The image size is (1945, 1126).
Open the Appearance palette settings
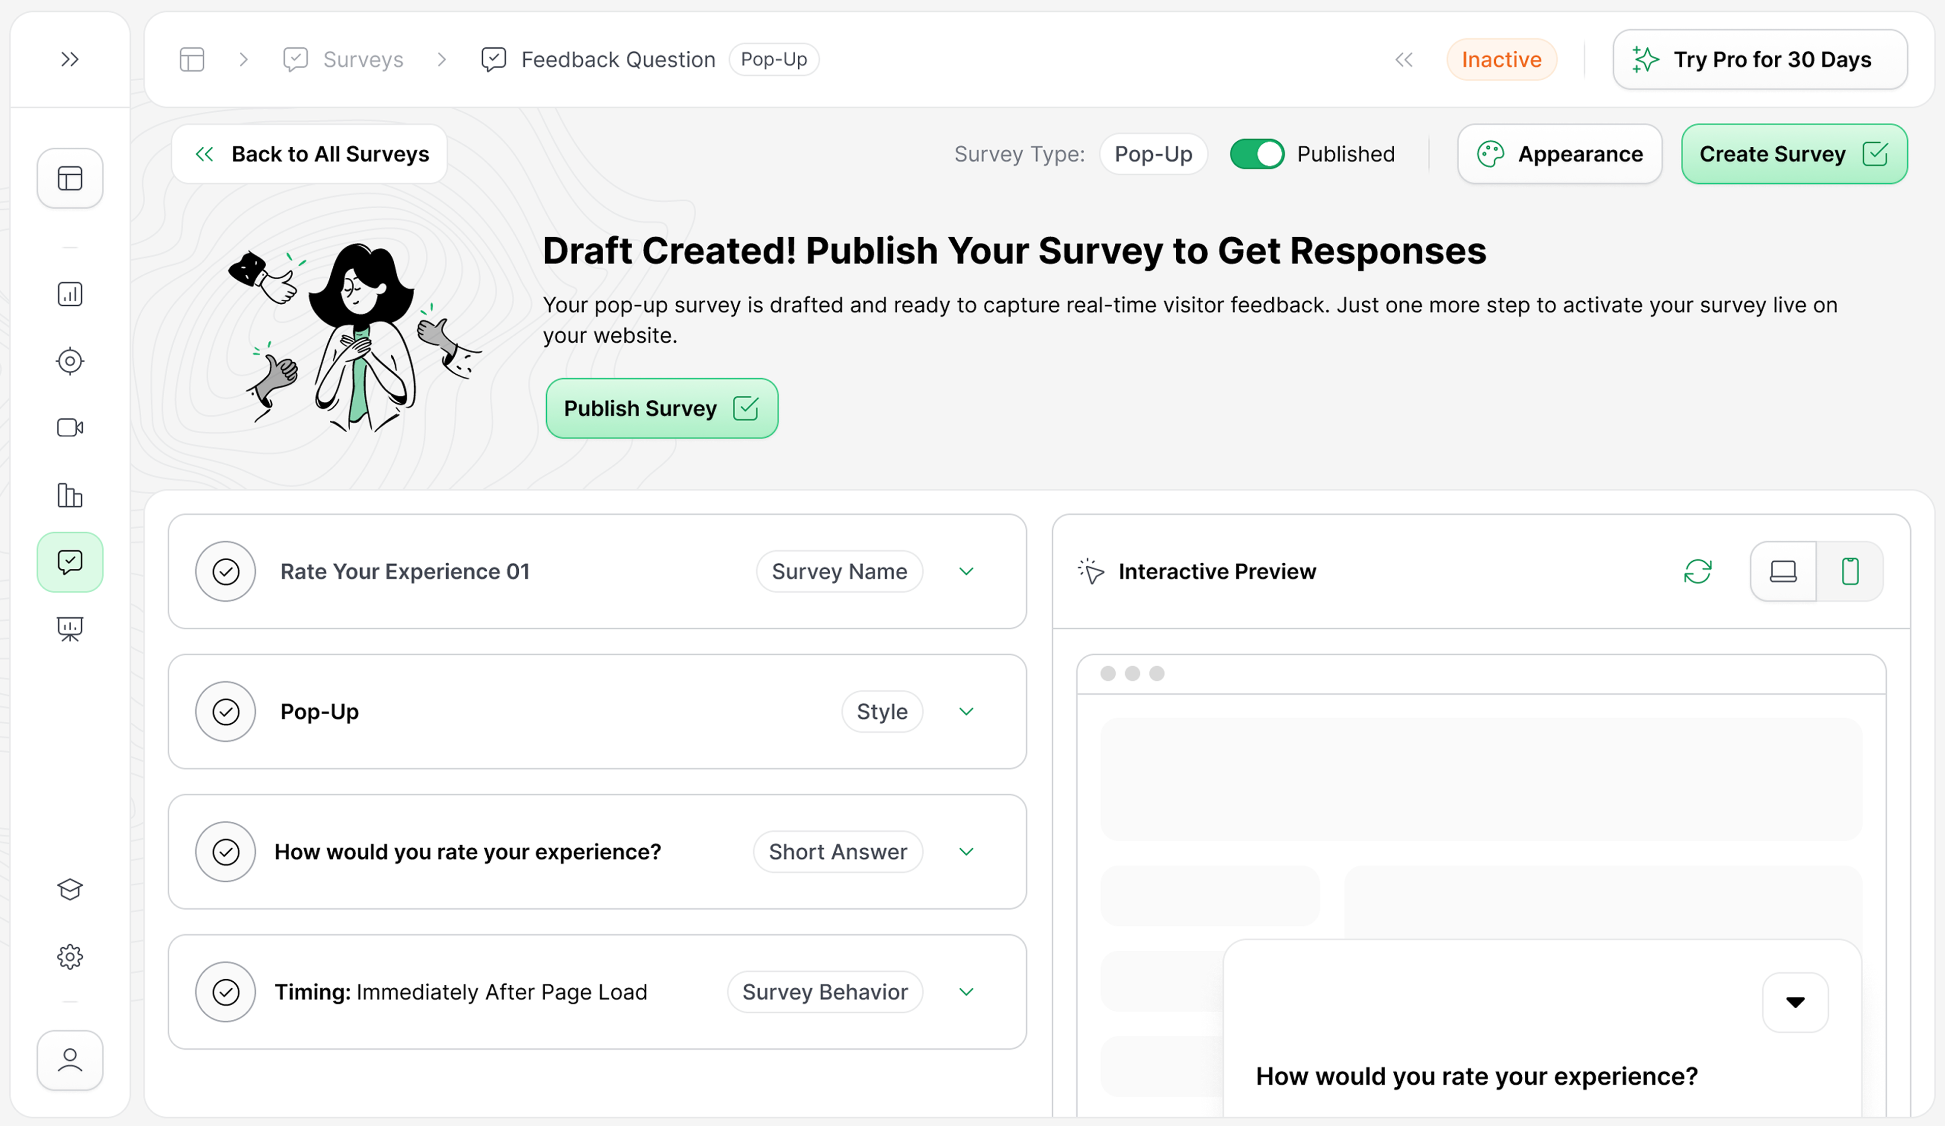[1559, 154]
